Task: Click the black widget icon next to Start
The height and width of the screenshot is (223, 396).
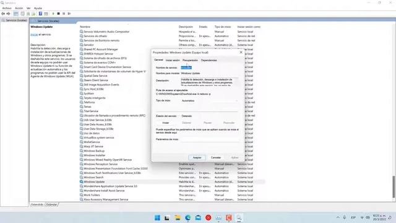Action: coord(167,217)
